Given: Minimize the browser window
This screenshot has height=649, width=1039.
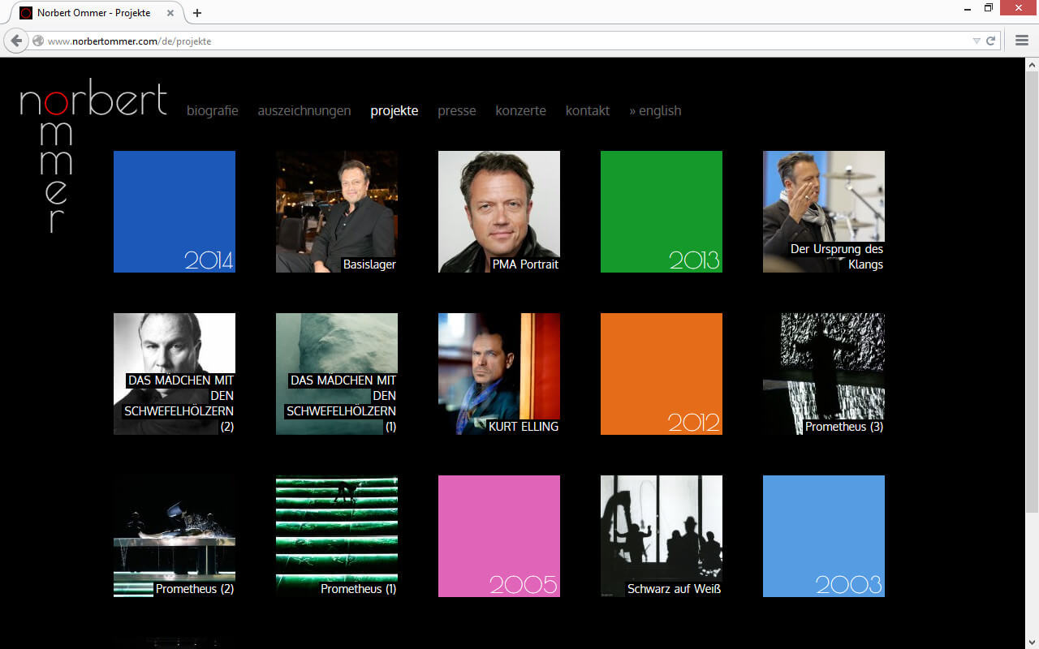Looking at the screenshot, I should pos(969,8).
